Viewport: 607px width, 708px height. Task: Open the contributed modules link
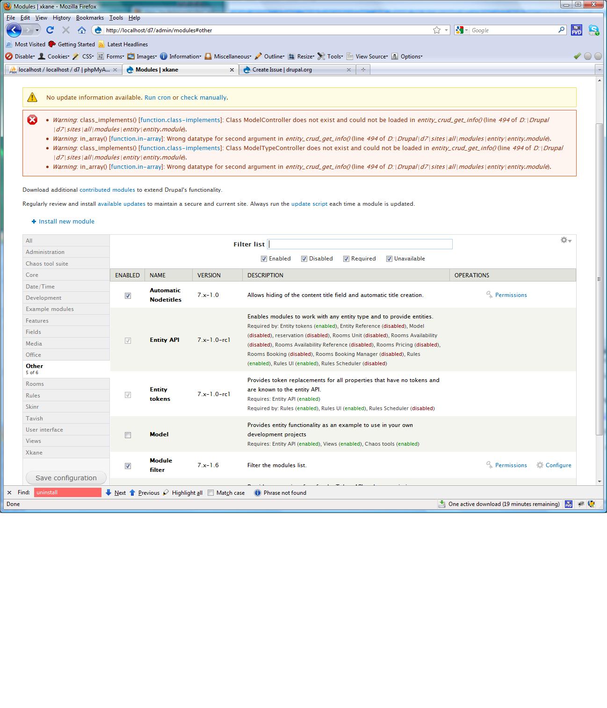[x=107, y=190]
